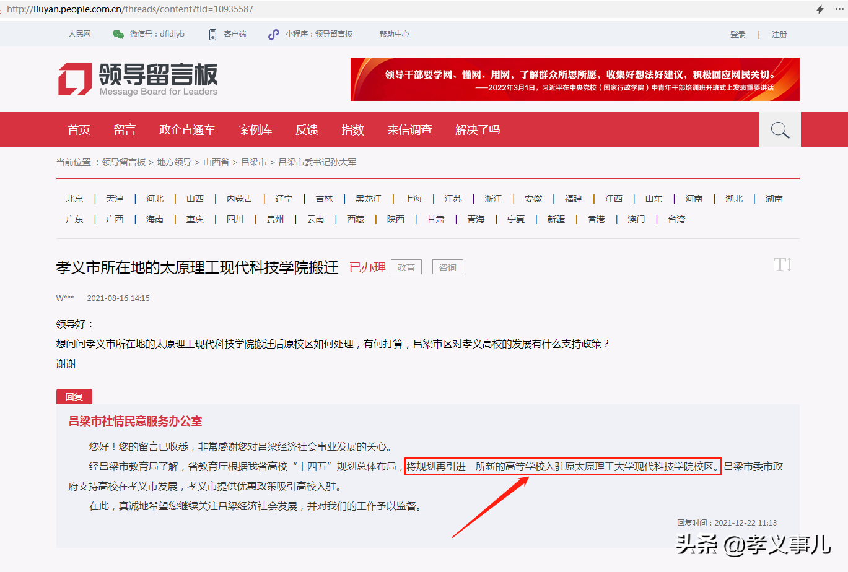The height and width of the screenshot is (572, 848).
Task: Open 指数 in the nav bar
Action: (352, 130)
